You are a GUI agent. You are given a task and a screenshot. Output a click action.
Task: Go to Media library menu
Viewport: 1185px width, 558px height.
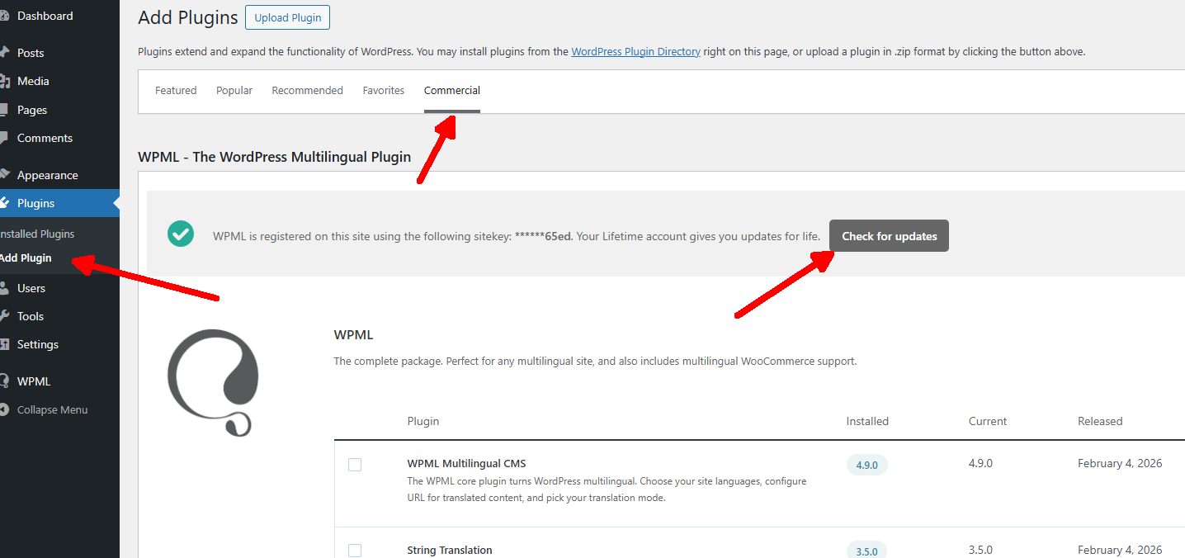coord(33,81)
